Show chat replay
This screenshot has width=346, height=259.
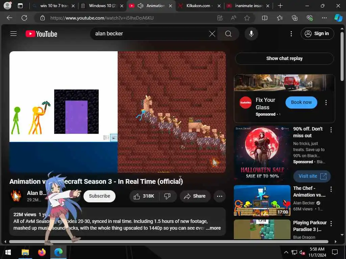284,58
